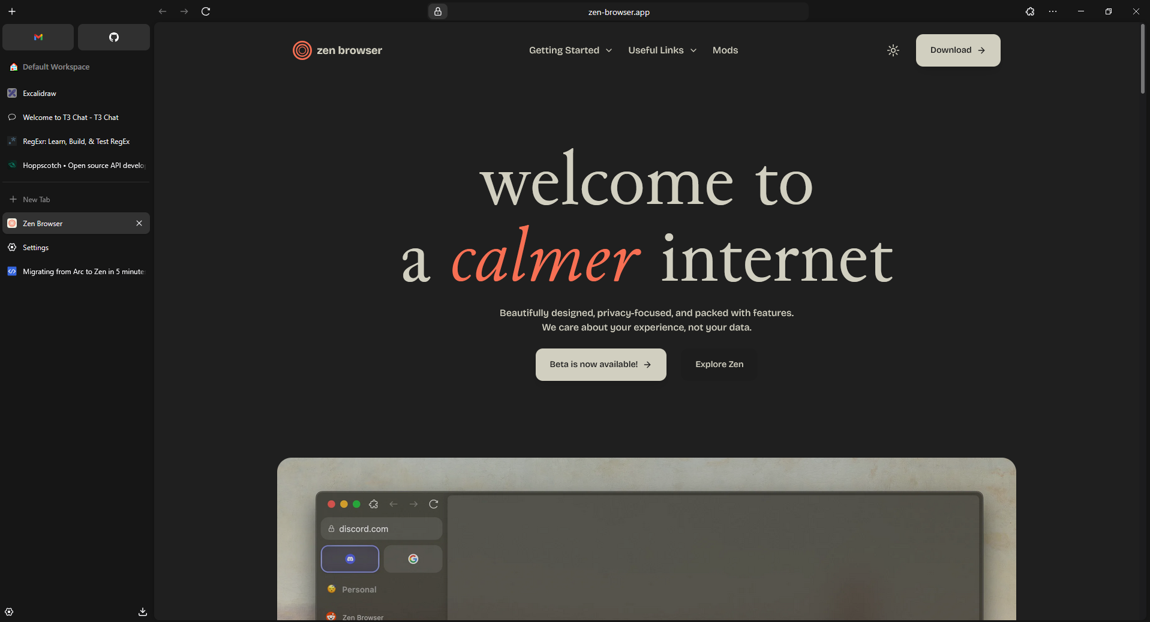Screen dimensions: 1150x622
Task: Switch to the Excalidraw tab
Action: 76,94
